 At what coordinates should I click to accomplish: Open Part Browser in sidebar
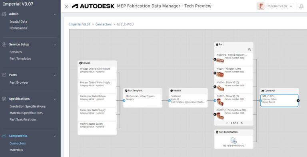19,82
